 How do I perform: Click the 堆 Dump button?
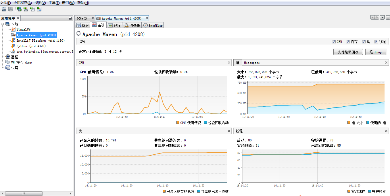click(x=376, y=52)
